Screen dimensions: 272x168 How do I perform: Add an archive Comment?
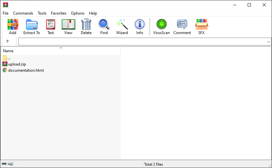click(182, 27)
